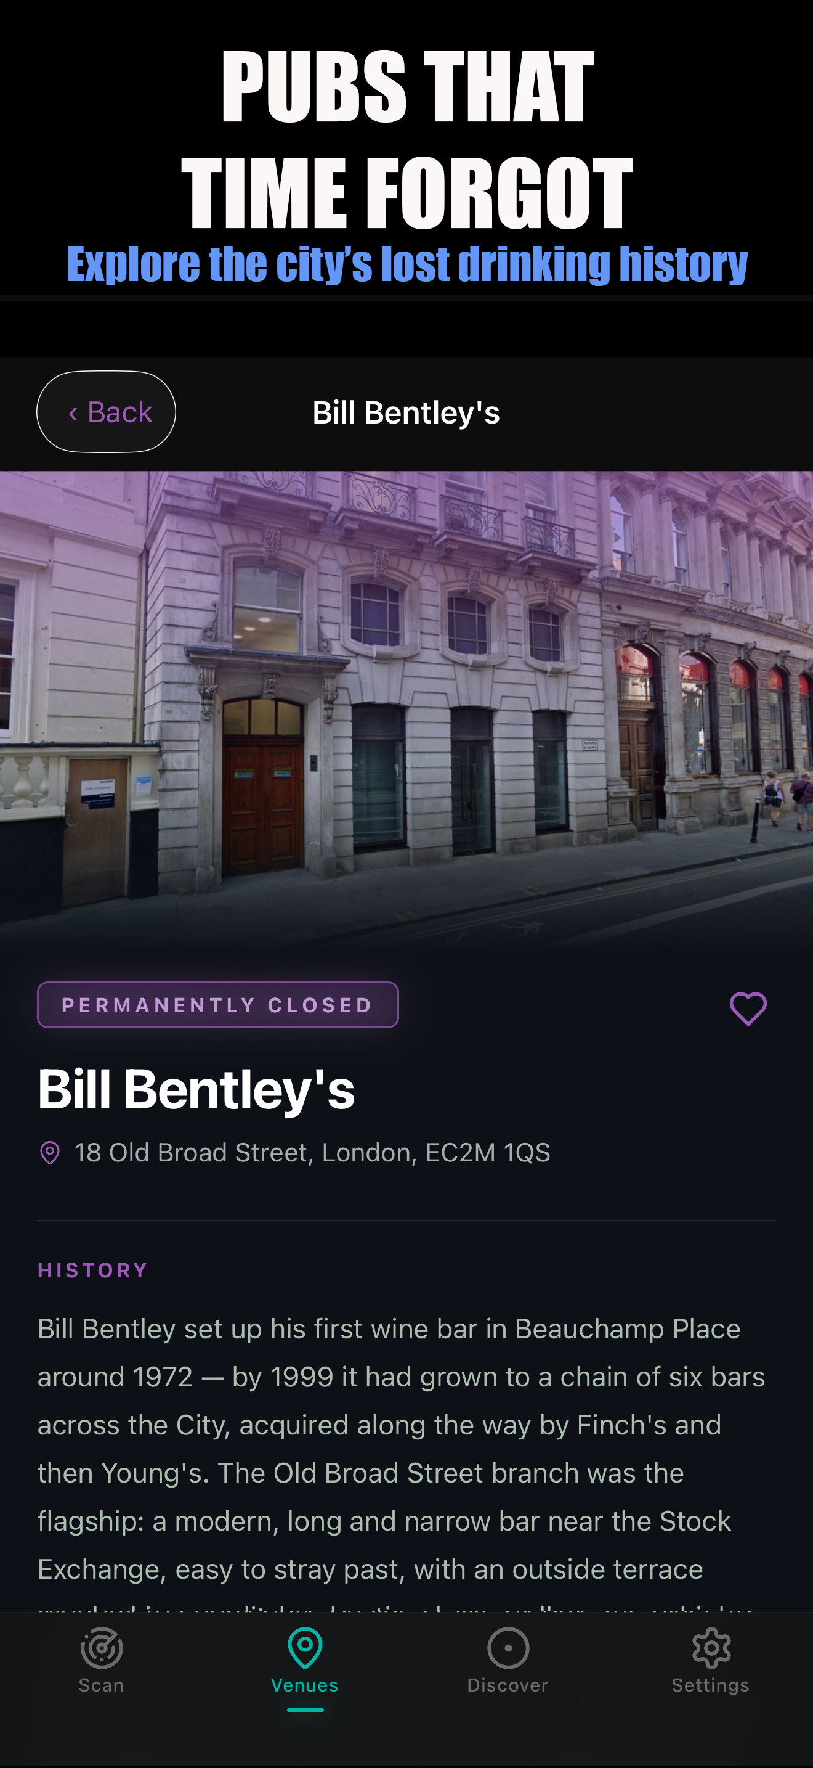Click the Settings gear icon

(x=711, y=1648)
